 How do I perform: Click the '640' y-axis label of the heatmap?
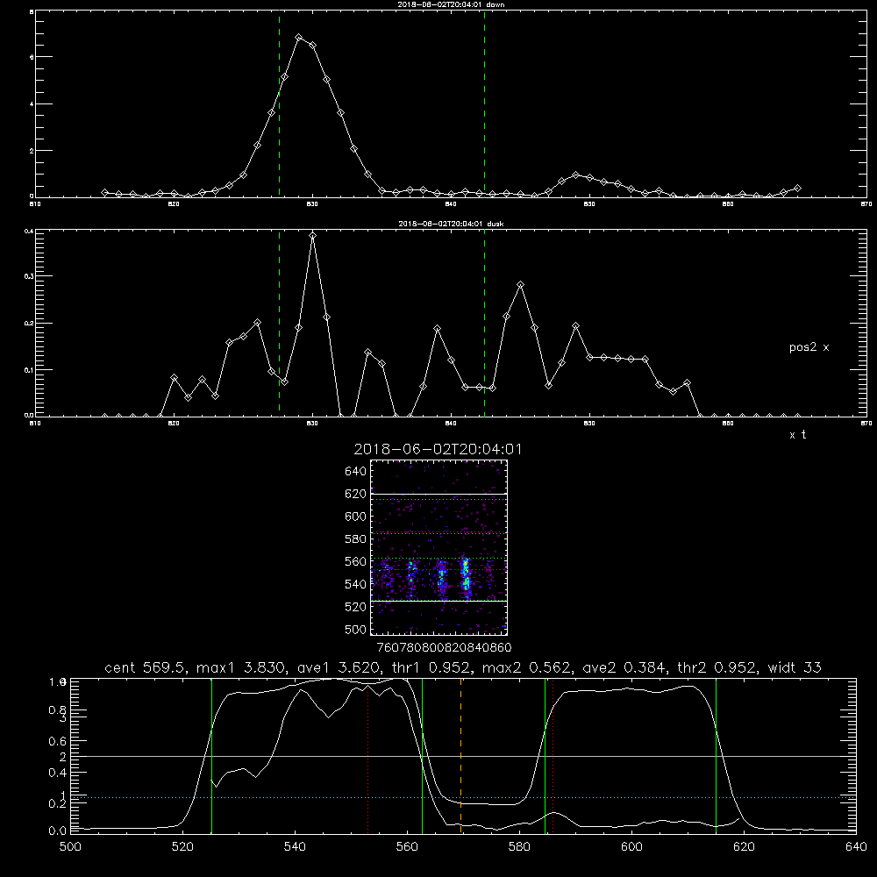pyautogui.click(x=356, y=471)
